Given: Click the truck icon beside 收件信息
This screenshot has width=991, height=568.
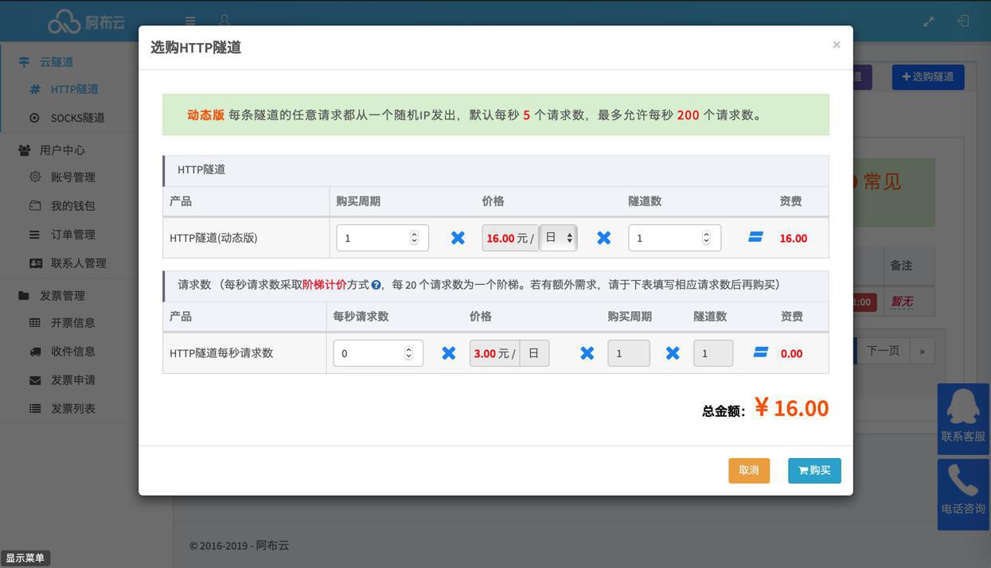Looking at the screenshot, I should pyautogui.click(x=35, y=351).
